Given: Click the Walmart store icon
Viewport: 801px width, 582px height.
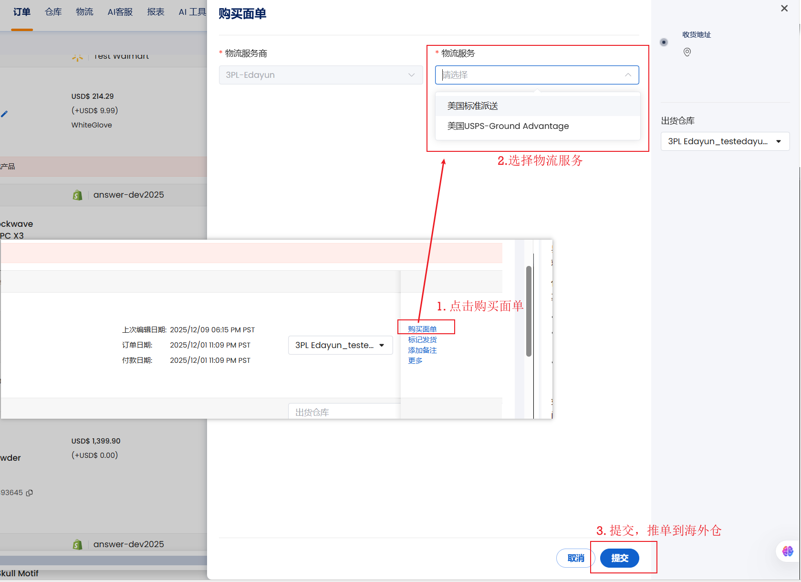Looking at the screenshot, I should pyautogui.click(x=77, y=58).
